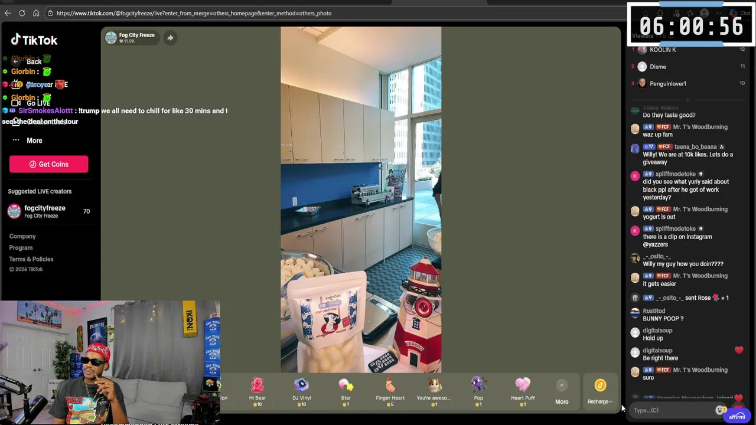
Task: Click the RustRod flag avatar
Action: 635,313
